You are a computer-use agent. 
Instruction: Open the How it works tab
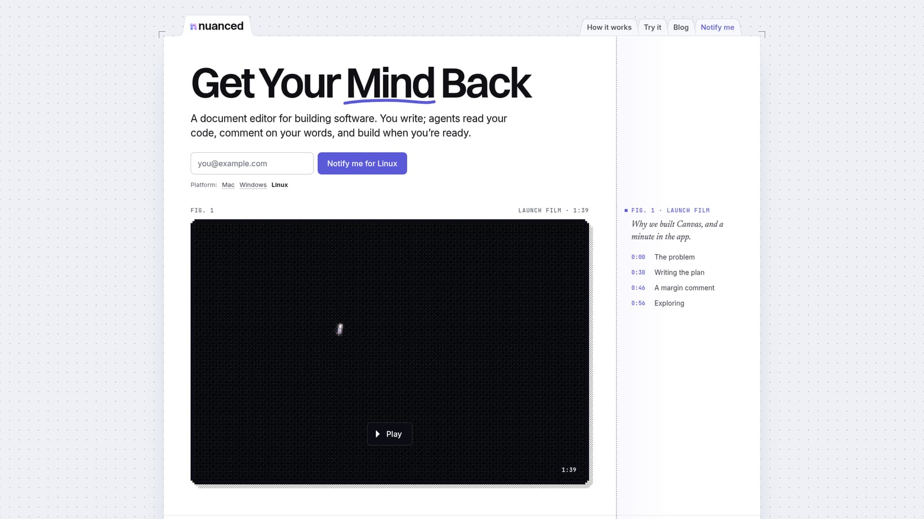tap(609, 27)
